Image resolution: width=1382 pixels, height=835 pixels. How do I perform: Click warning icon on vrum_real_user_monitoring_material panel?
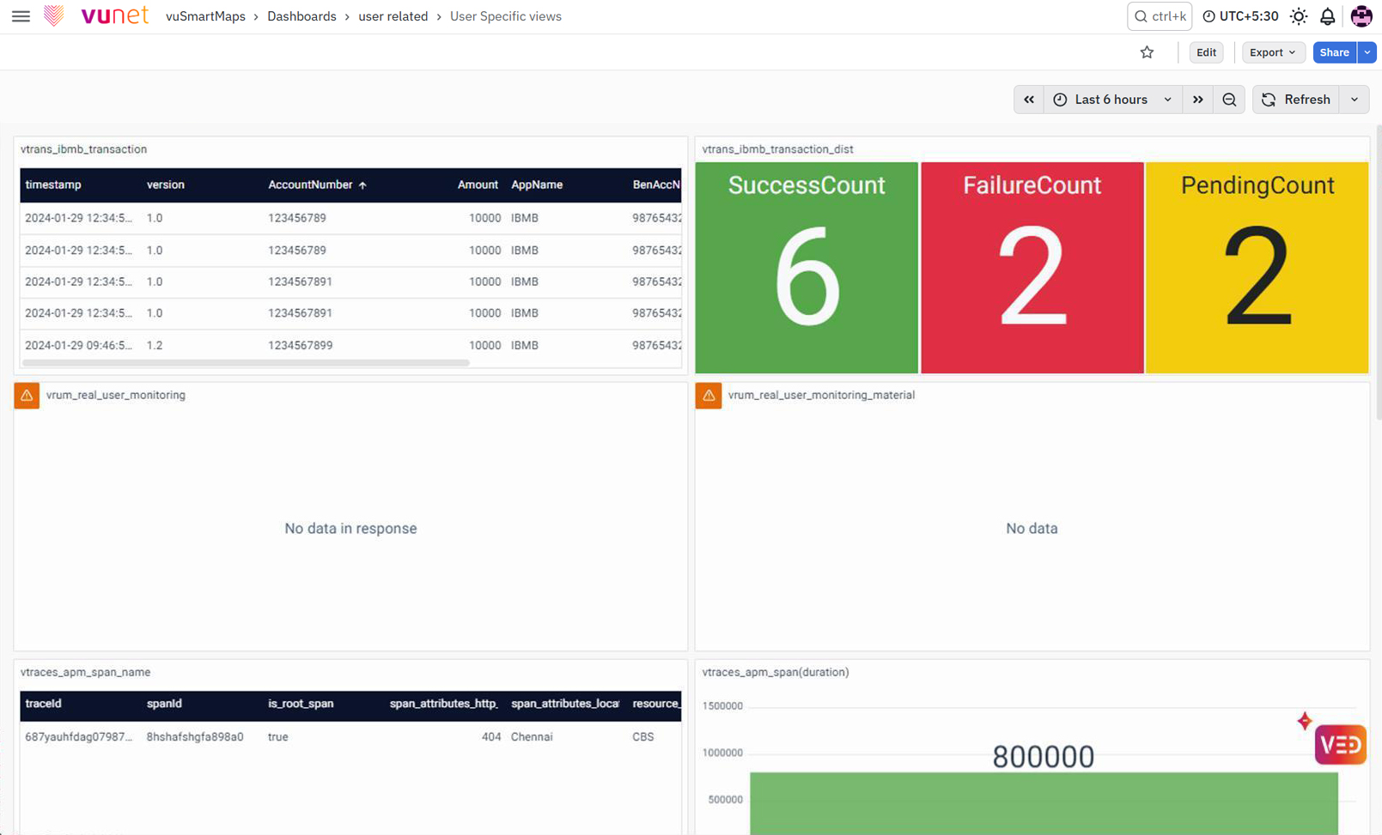709,396
